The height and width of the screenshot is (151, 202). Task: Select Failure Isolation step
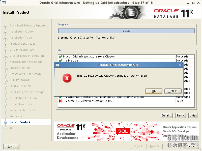point(20,86)
